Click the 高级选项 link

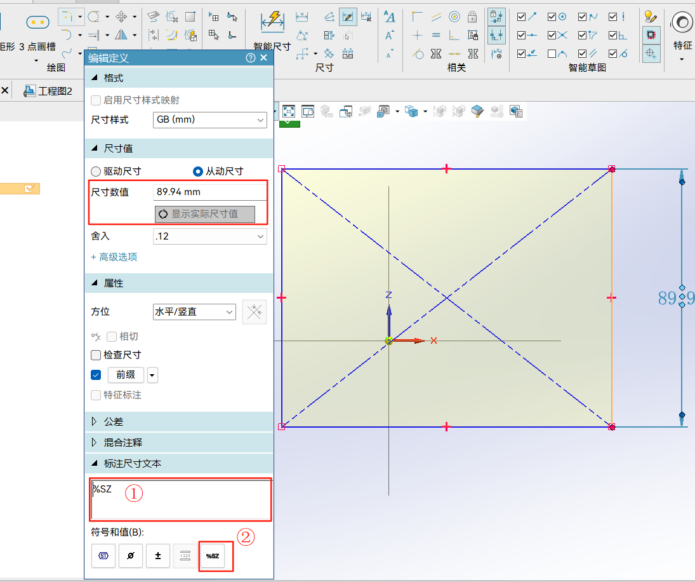(114, 257)
